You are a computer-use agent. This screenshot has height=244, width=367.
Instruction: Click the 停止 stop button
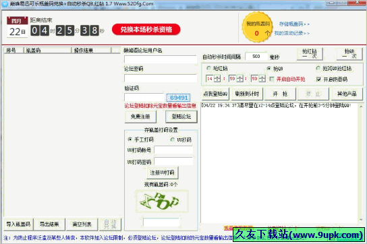coord(313,94)
